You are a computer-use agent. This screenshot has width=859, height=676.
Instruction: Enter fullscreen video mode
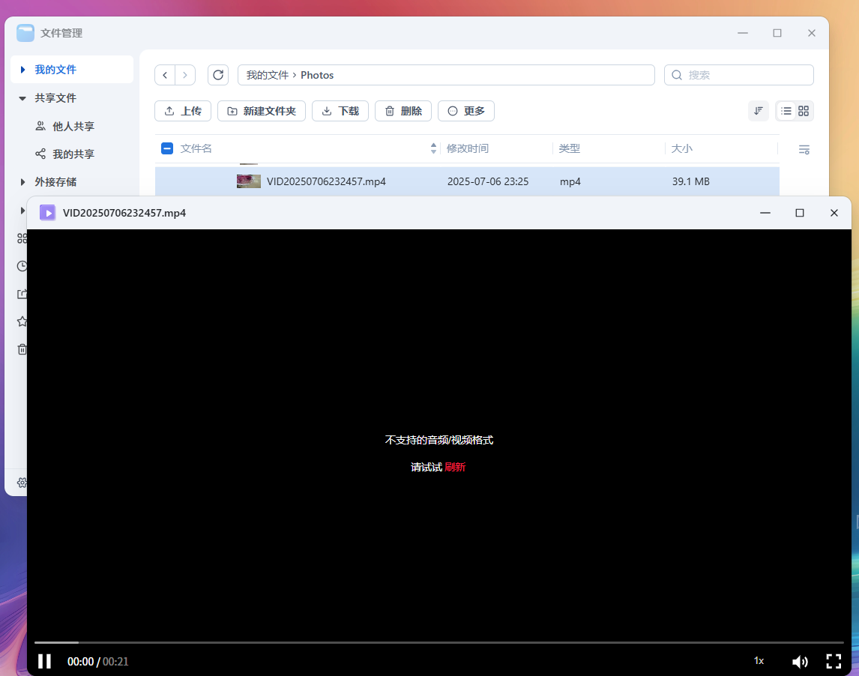[834, 661]
